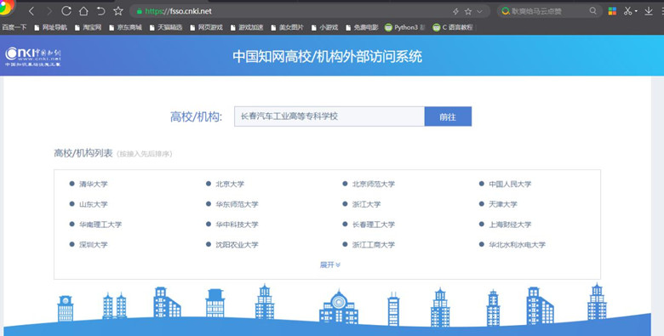Select 浙江工商大学 from the list

point(374,245)
